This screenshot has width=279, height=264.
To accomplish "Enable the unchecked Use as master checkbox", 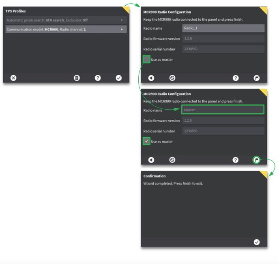I will [x=146, y=60].
